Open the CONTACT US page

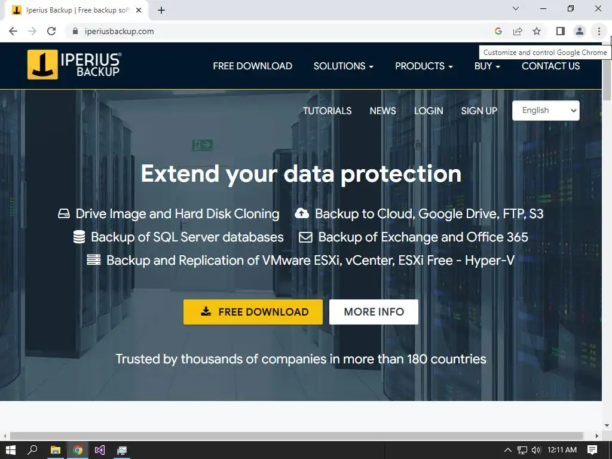tap(550, 66)
